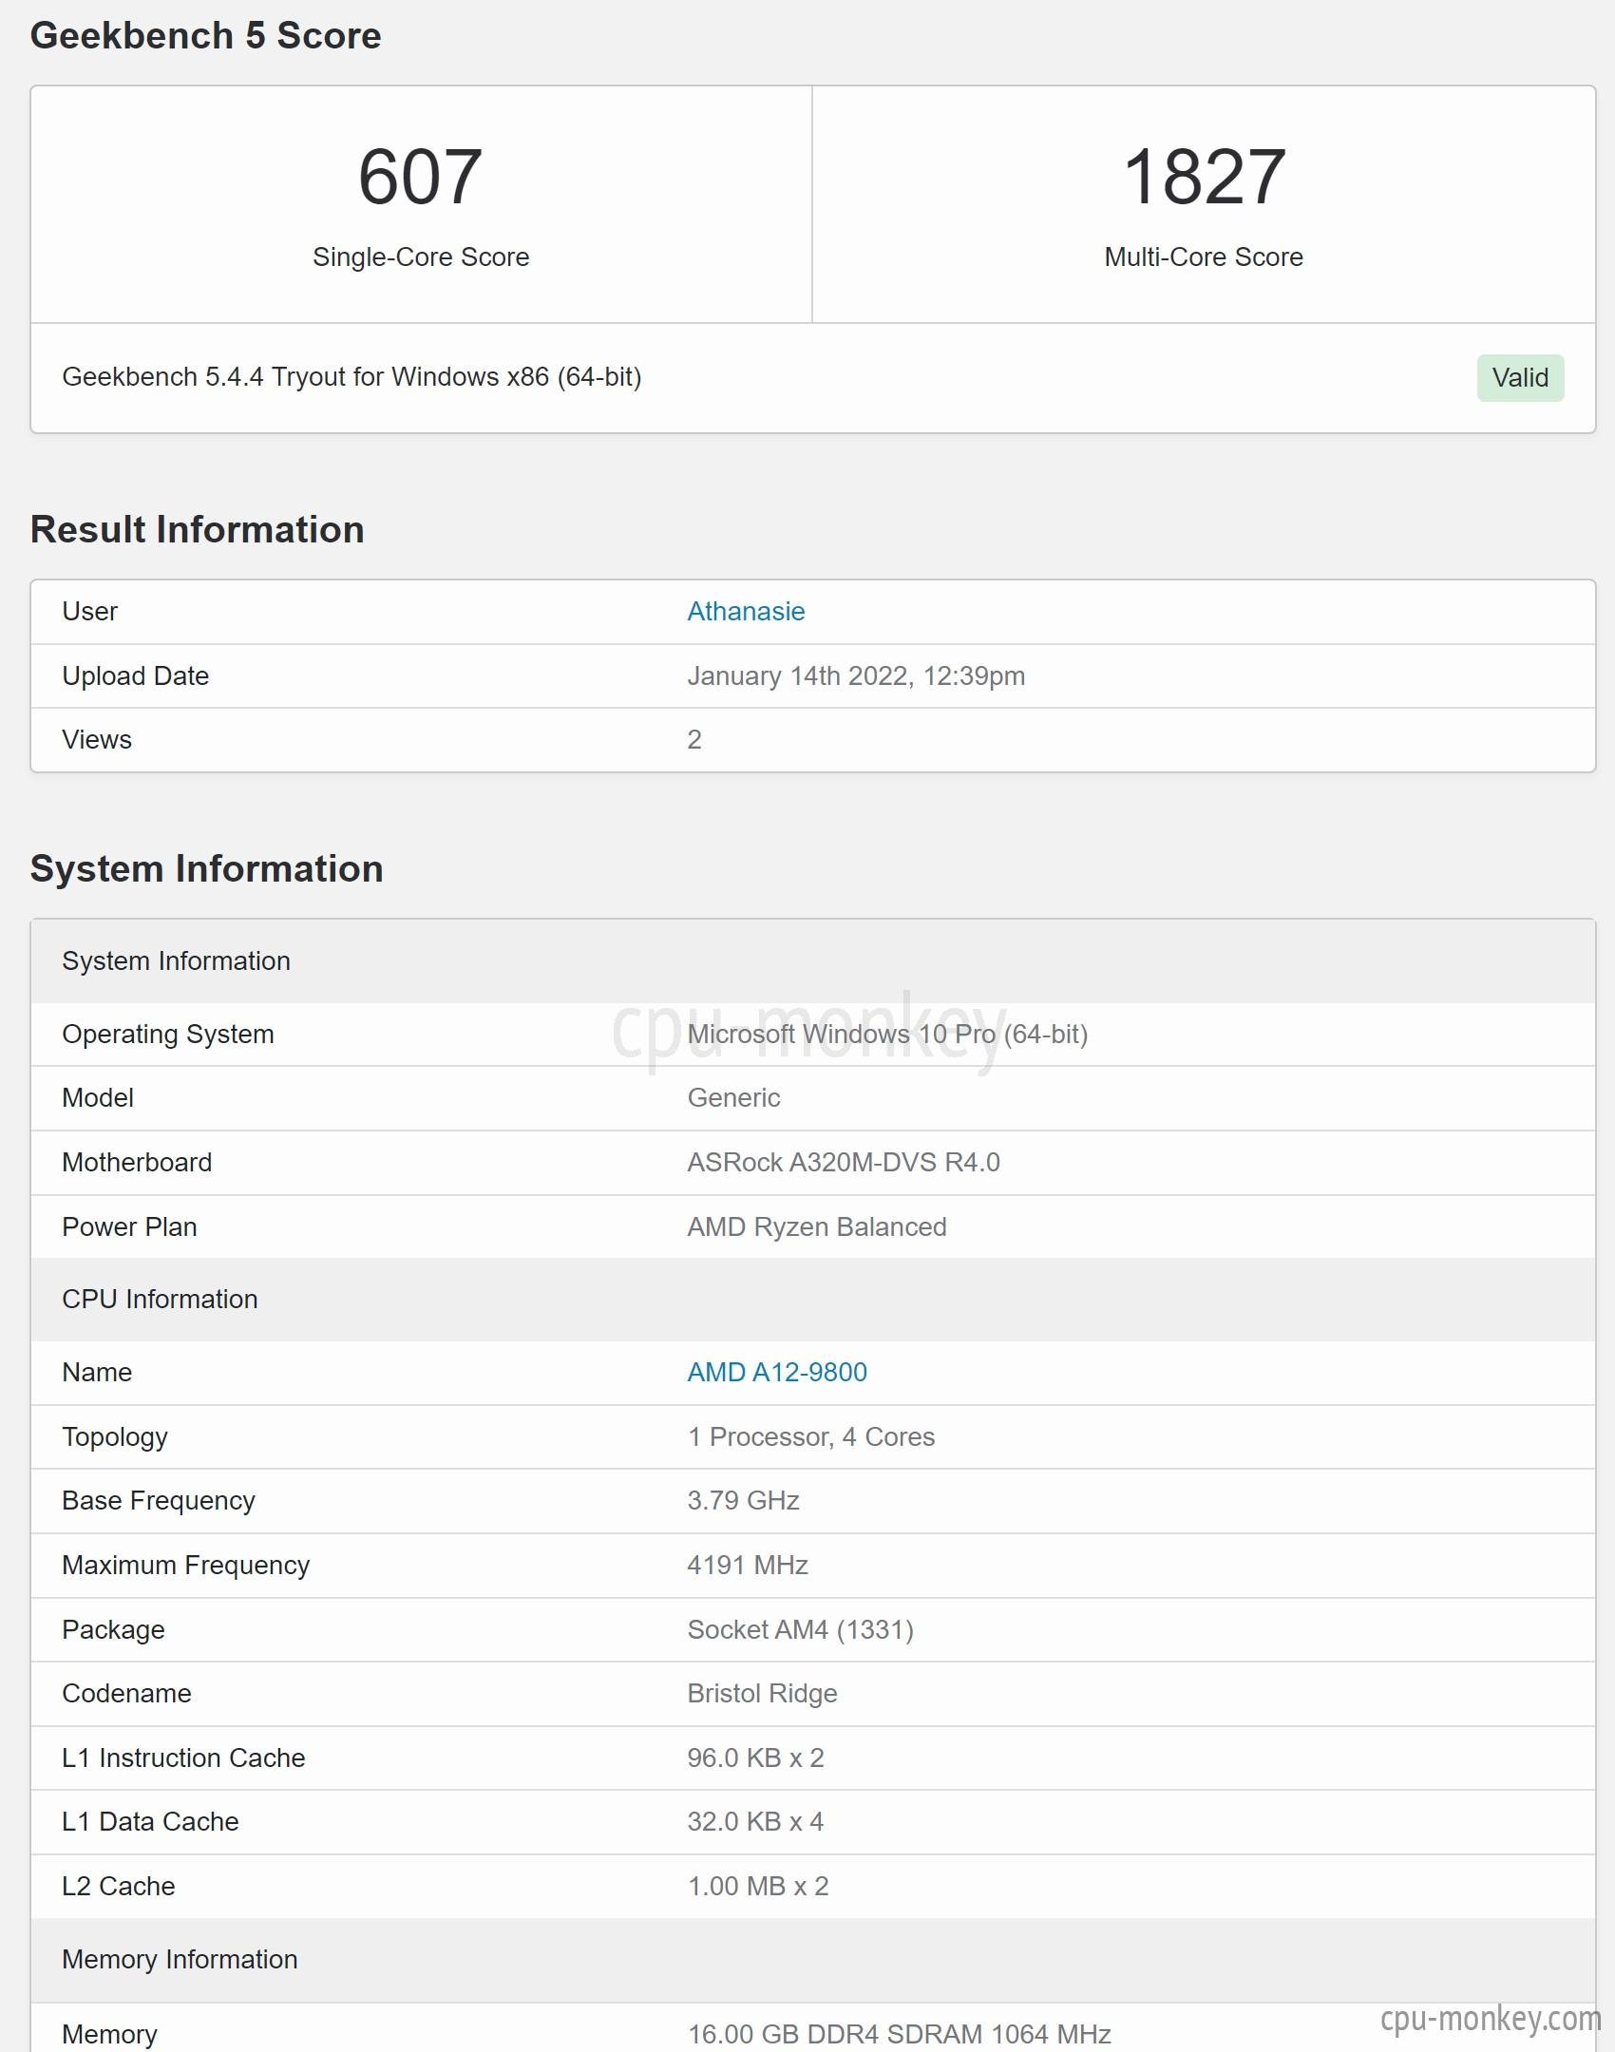Click the Power Plan row label

(129, 1226)
